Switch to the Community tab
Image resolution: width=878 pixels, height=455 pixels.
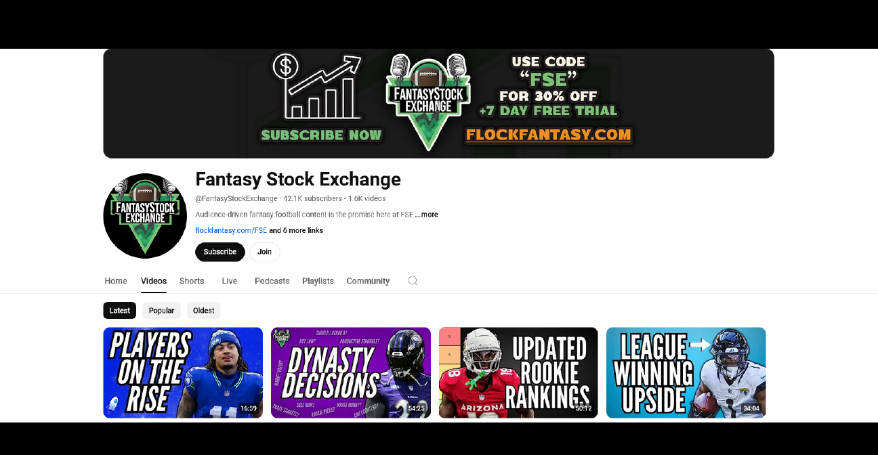[368, 281]
